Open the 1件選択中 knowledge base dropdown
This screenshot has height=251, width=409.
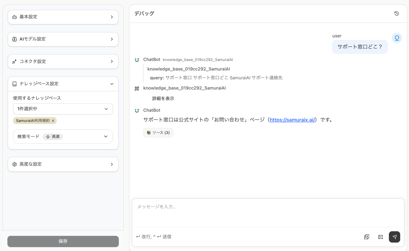click(x=63, y=109)
